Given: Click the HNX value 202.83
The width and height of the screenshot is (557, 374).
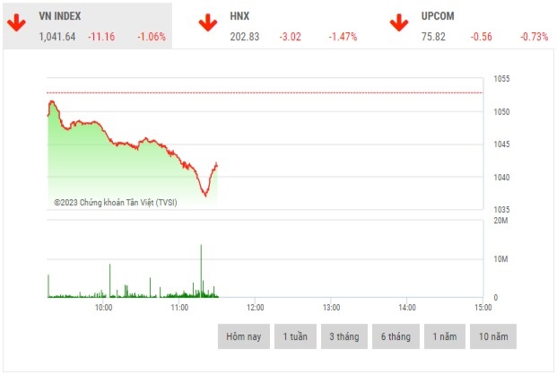Looking at the screenshot, I should [x=244, y=37].
